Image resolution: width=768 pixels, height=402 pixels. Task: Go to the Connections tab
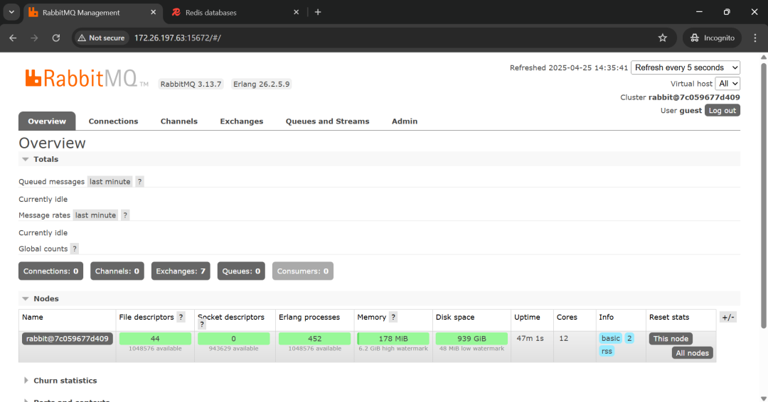tap(113, 121)
